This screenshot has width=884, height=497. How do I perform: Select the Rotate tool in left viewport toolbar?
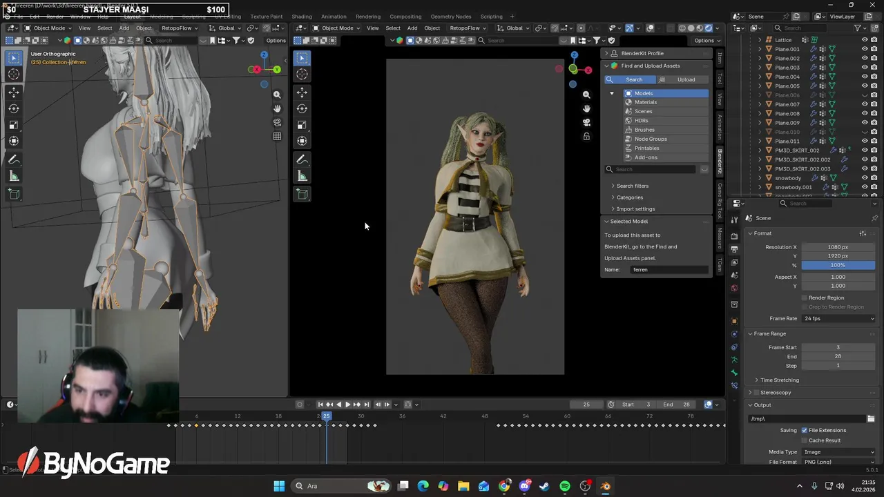tap(14, 108)
